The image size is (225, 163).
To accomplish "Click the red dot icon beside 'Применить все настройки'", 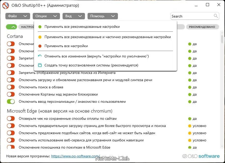I will coord(40,47).
